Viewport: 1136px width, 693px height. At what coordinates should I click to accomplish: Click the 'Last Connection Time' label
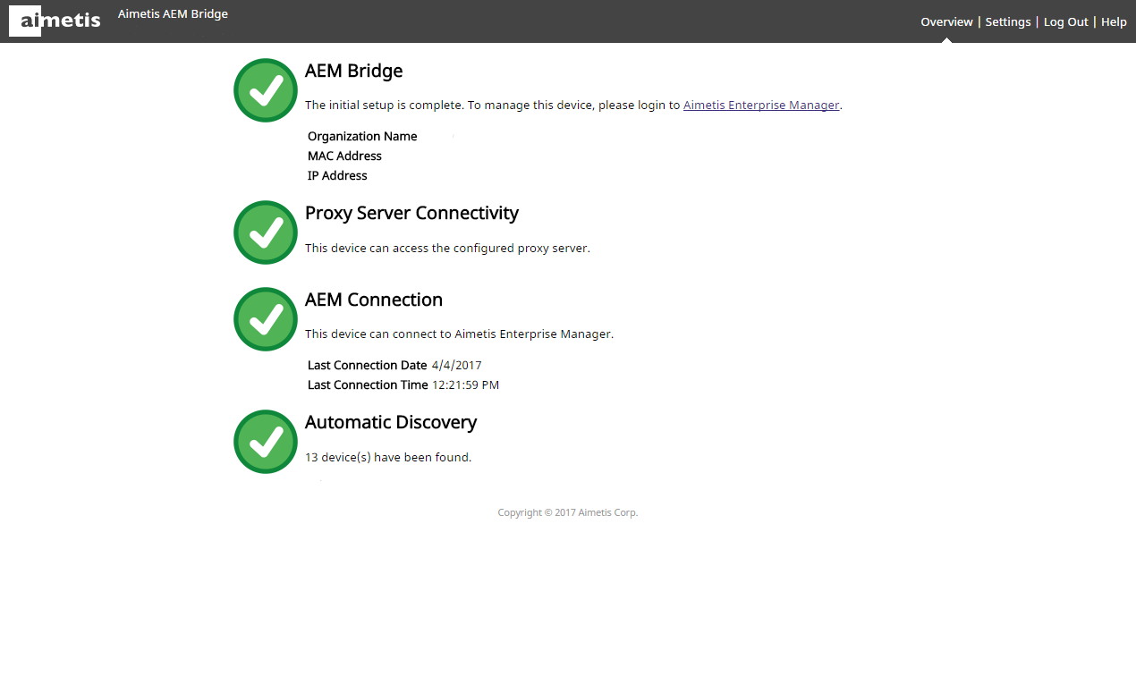[x=368, y=385]
